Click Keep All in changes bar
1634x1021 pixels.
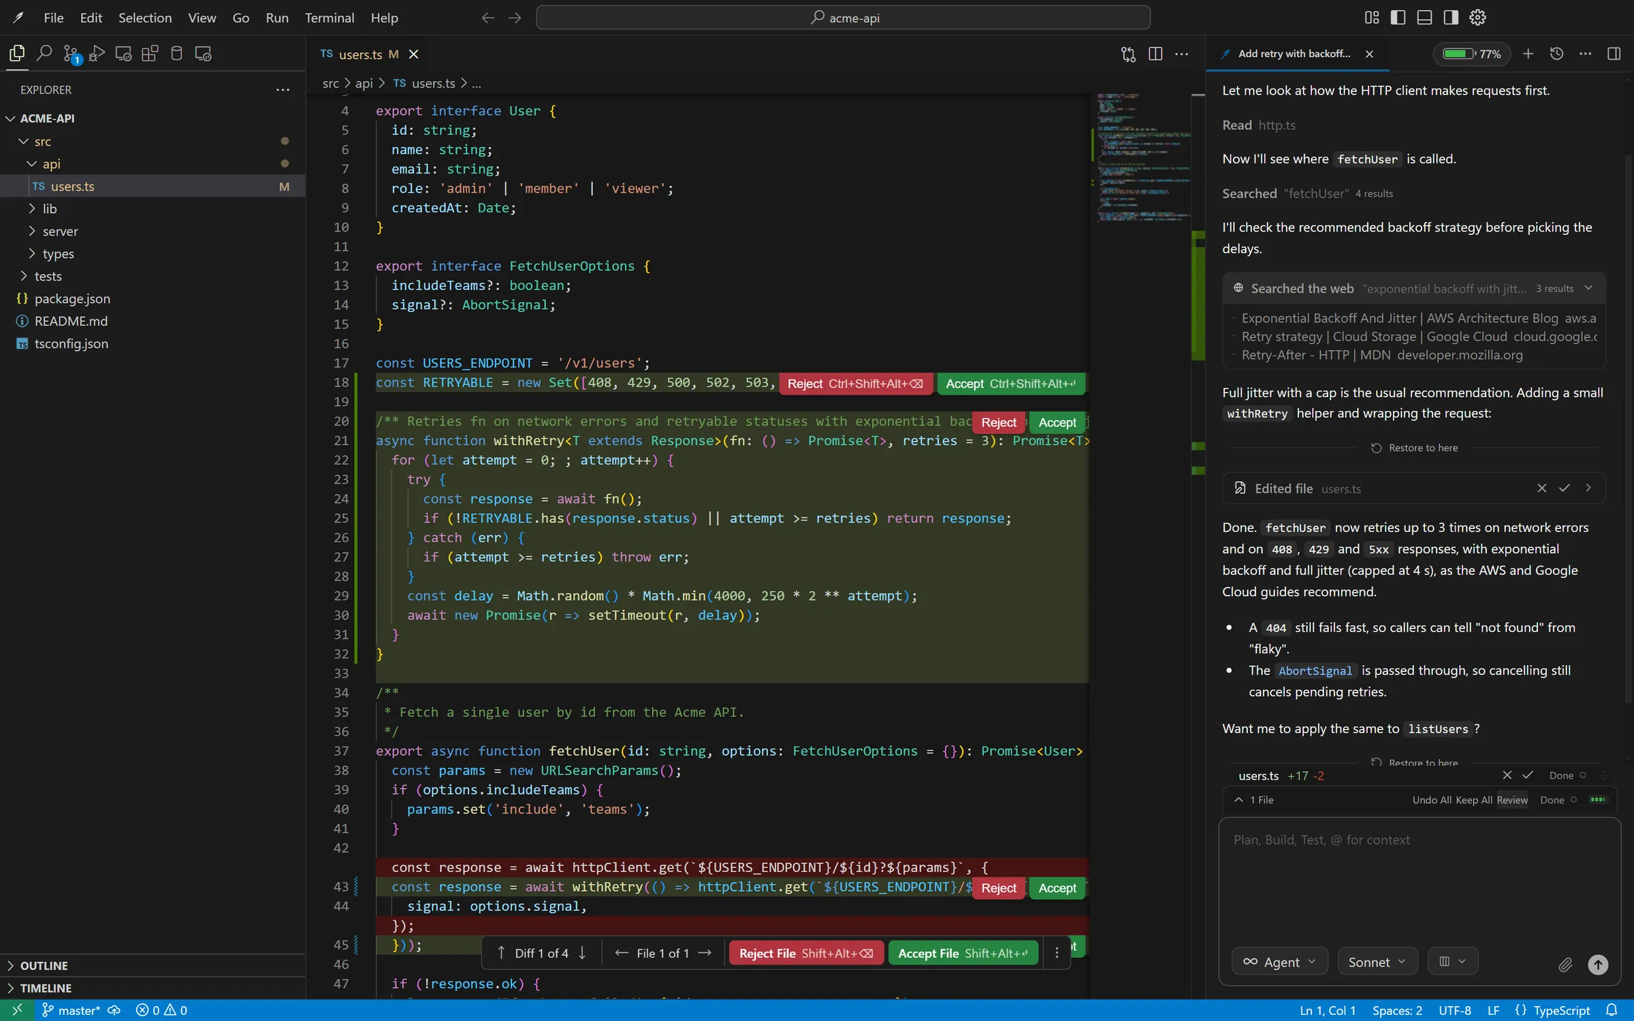point(1473,800)
